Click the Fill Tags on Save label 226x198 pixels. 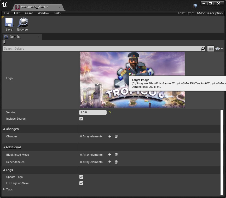tap(18, 183)
